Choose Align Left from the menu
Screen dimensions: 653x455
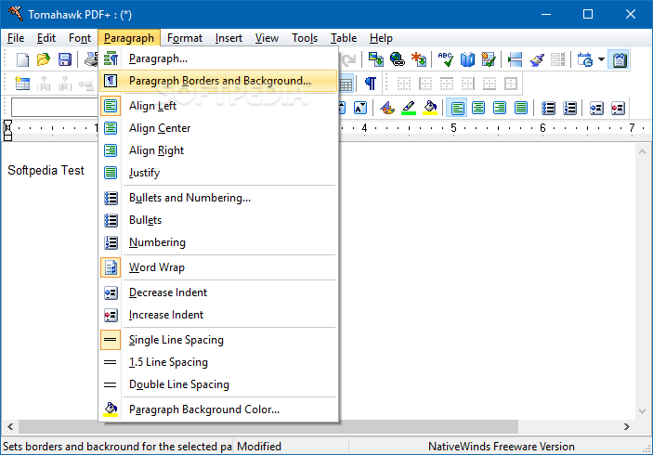[218, 106]
